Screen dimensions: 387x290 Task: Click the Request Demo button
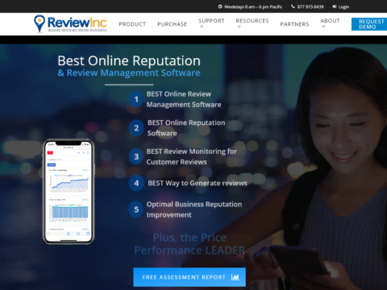pyautogui.click(x=369, y=24)
